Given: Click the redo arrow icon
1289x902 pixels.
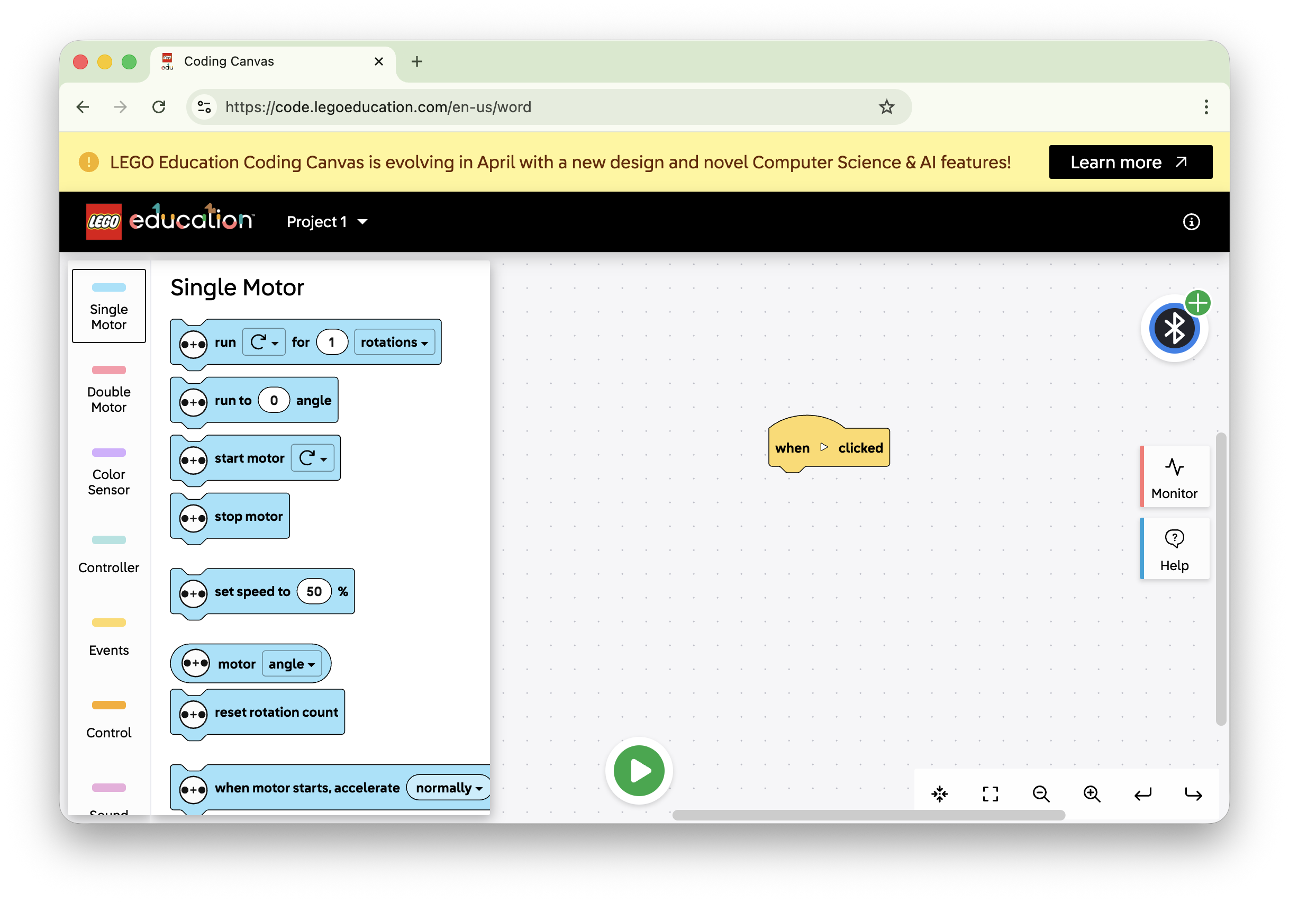Looking at the screenshot, I should pos(1193,793).
